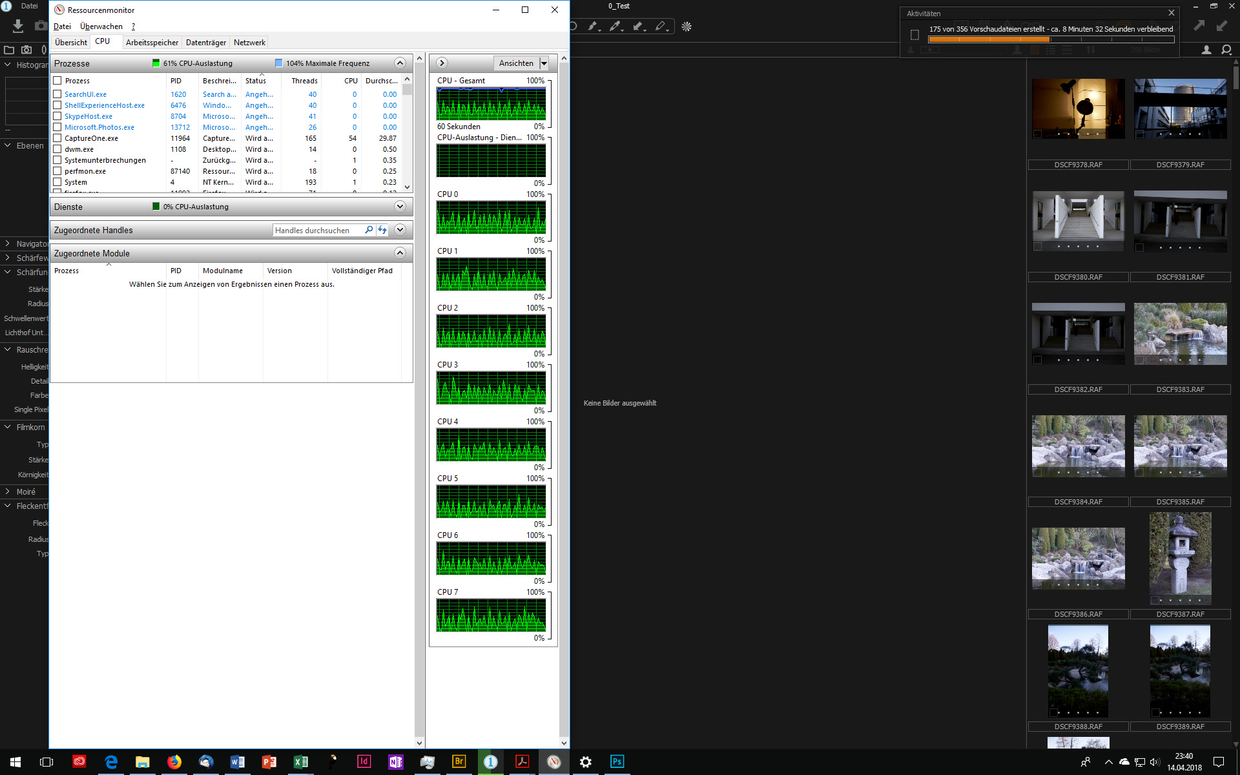Open the Überwachen menu
This screenshot has width=1240, height=775.
[101, 26]
